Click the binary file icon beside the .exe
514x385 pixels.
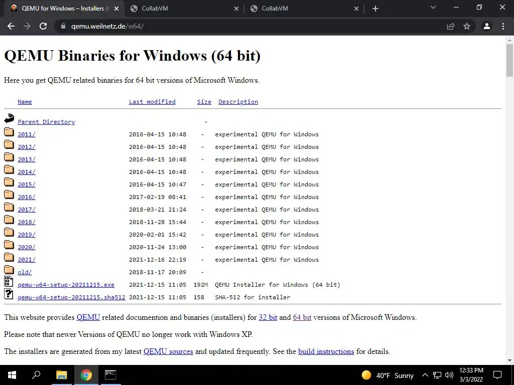(9, 282)
